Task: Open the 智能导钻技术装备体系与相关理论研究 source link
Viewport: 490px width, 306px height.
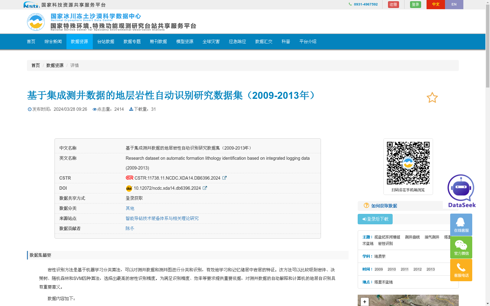Action: [x=162, y=218]
